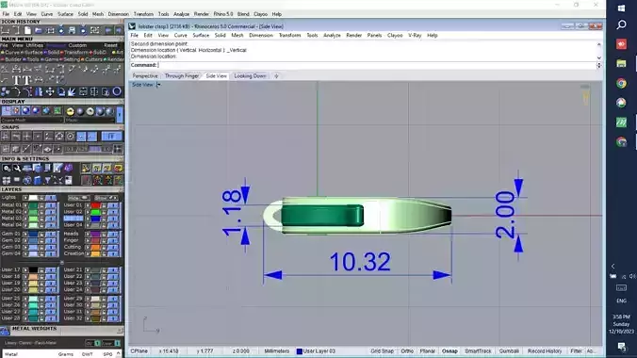Open the Plastic material dropdown in Display

tap(90, 121)
